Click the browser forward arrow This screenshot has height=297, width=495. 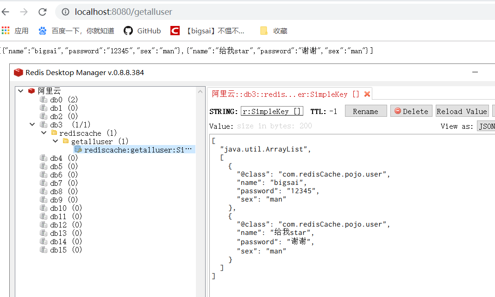pyautogui.click(x=24, y=12)
